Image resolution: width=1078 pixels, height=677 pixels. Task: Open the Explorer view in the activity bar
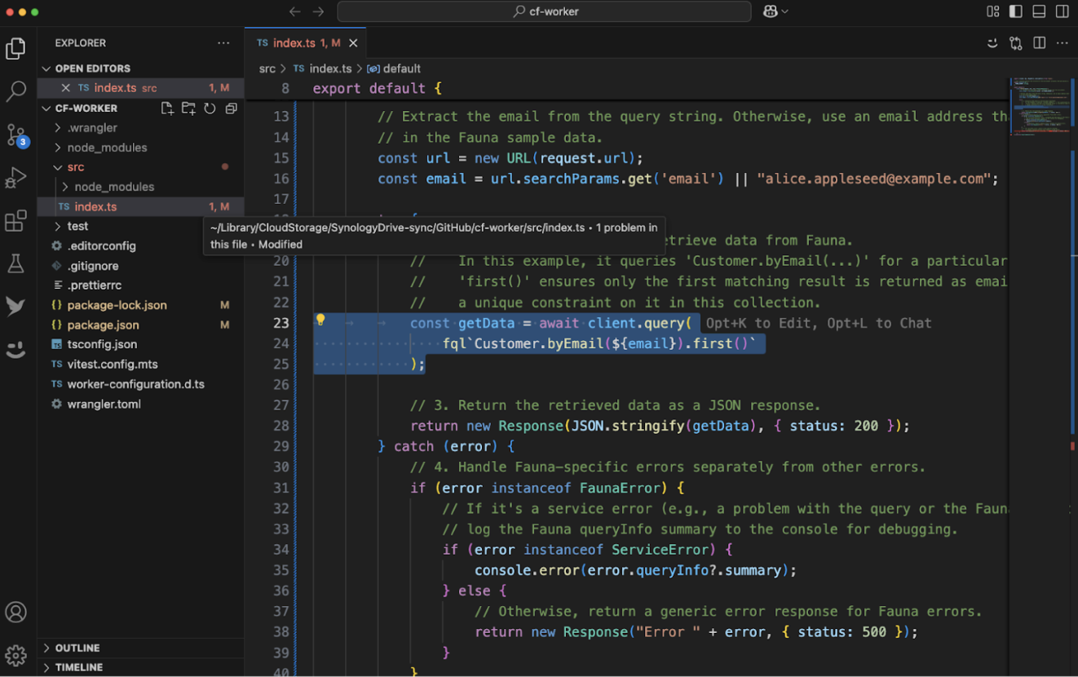[x=15, y=49]
